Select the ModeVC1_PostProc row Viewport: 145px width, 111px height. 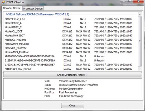coord(69,48)
